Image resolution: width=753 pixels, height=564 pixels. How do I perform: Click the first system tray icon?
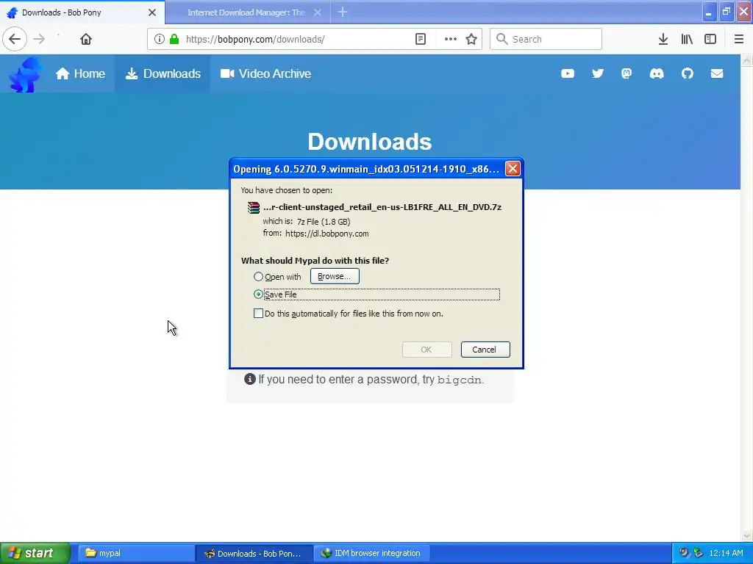[x=684, y=553]
